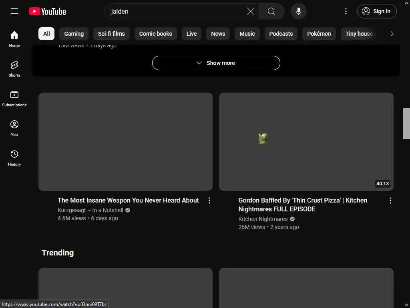Click the scrollbar up arrow
Screen dimensions: 410x308
click(406, 2)
